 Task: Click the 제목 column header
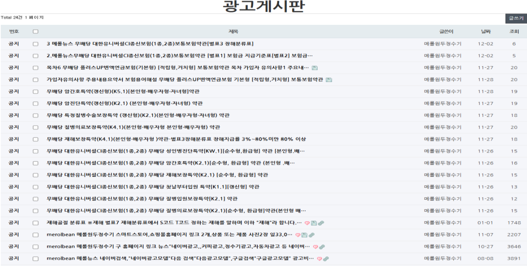233,32
